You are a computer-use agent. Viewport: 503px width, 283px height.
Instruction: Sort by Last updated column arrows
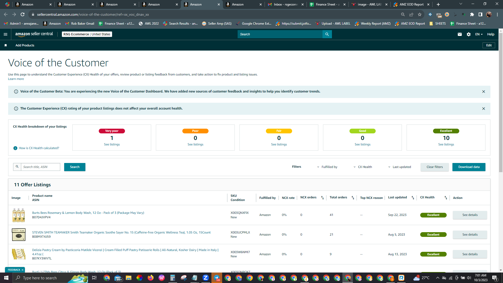[413, 198]
